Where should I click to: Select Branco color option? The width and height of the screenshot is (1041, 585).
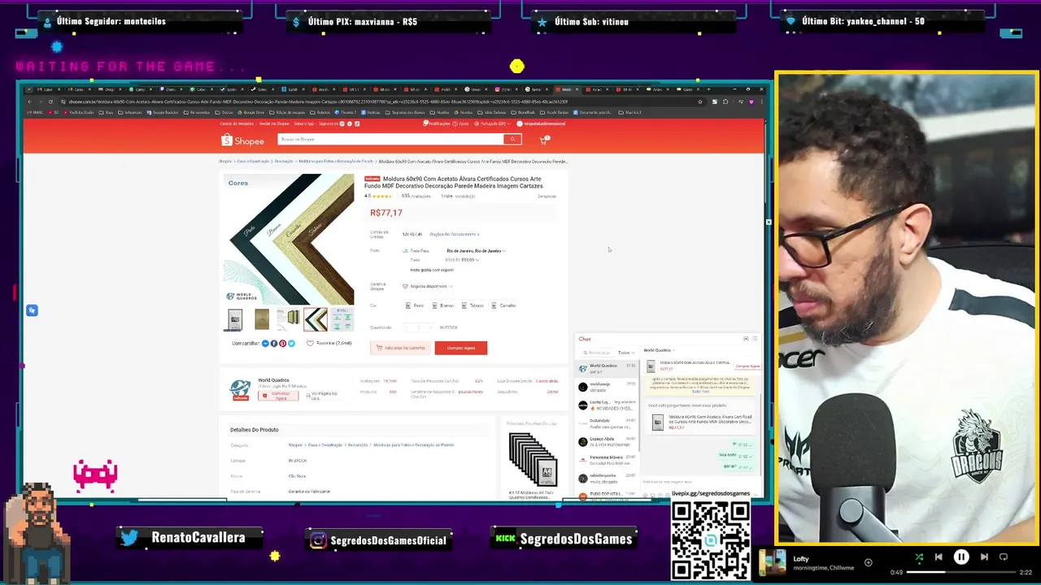443,305
